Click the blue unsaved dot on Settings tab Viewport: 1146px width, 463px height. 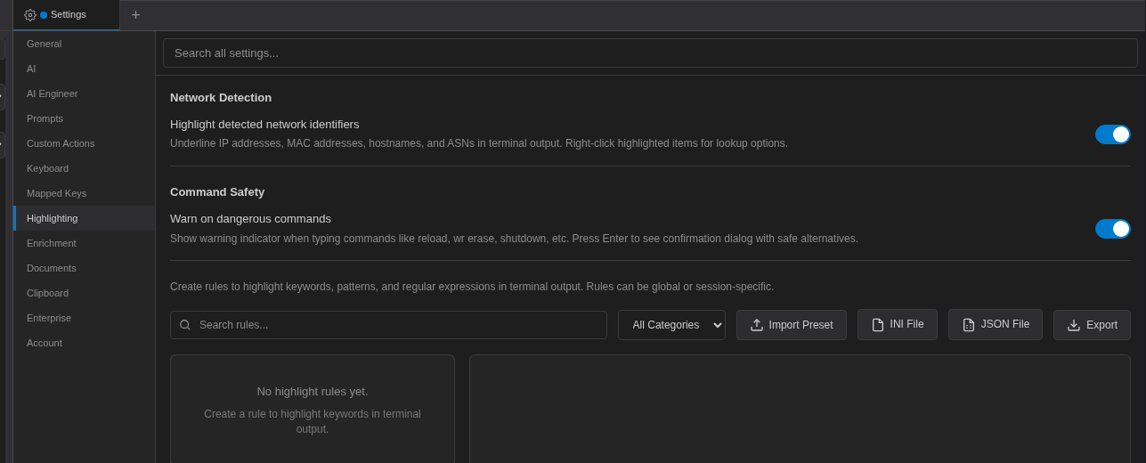44,15
